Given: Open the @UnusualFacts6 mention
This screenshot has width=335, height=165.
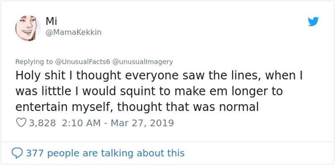Looking at the screenshot, I should 82,62.
